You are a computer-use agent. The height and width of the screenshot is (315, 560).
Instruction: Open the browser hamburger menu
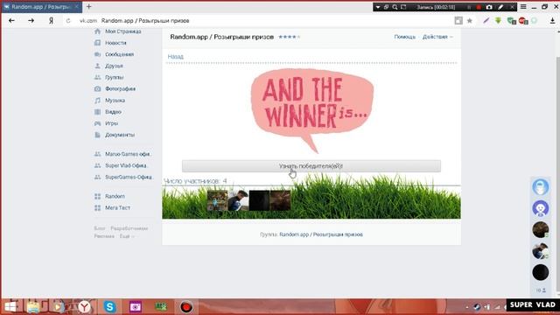click(523, 7)
